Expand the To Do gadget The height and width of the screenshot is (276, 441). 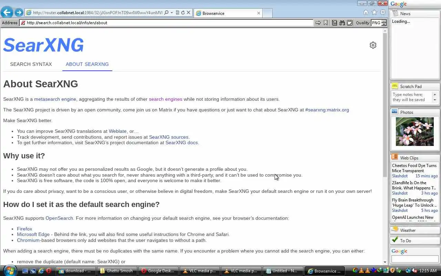coord(415,240)
